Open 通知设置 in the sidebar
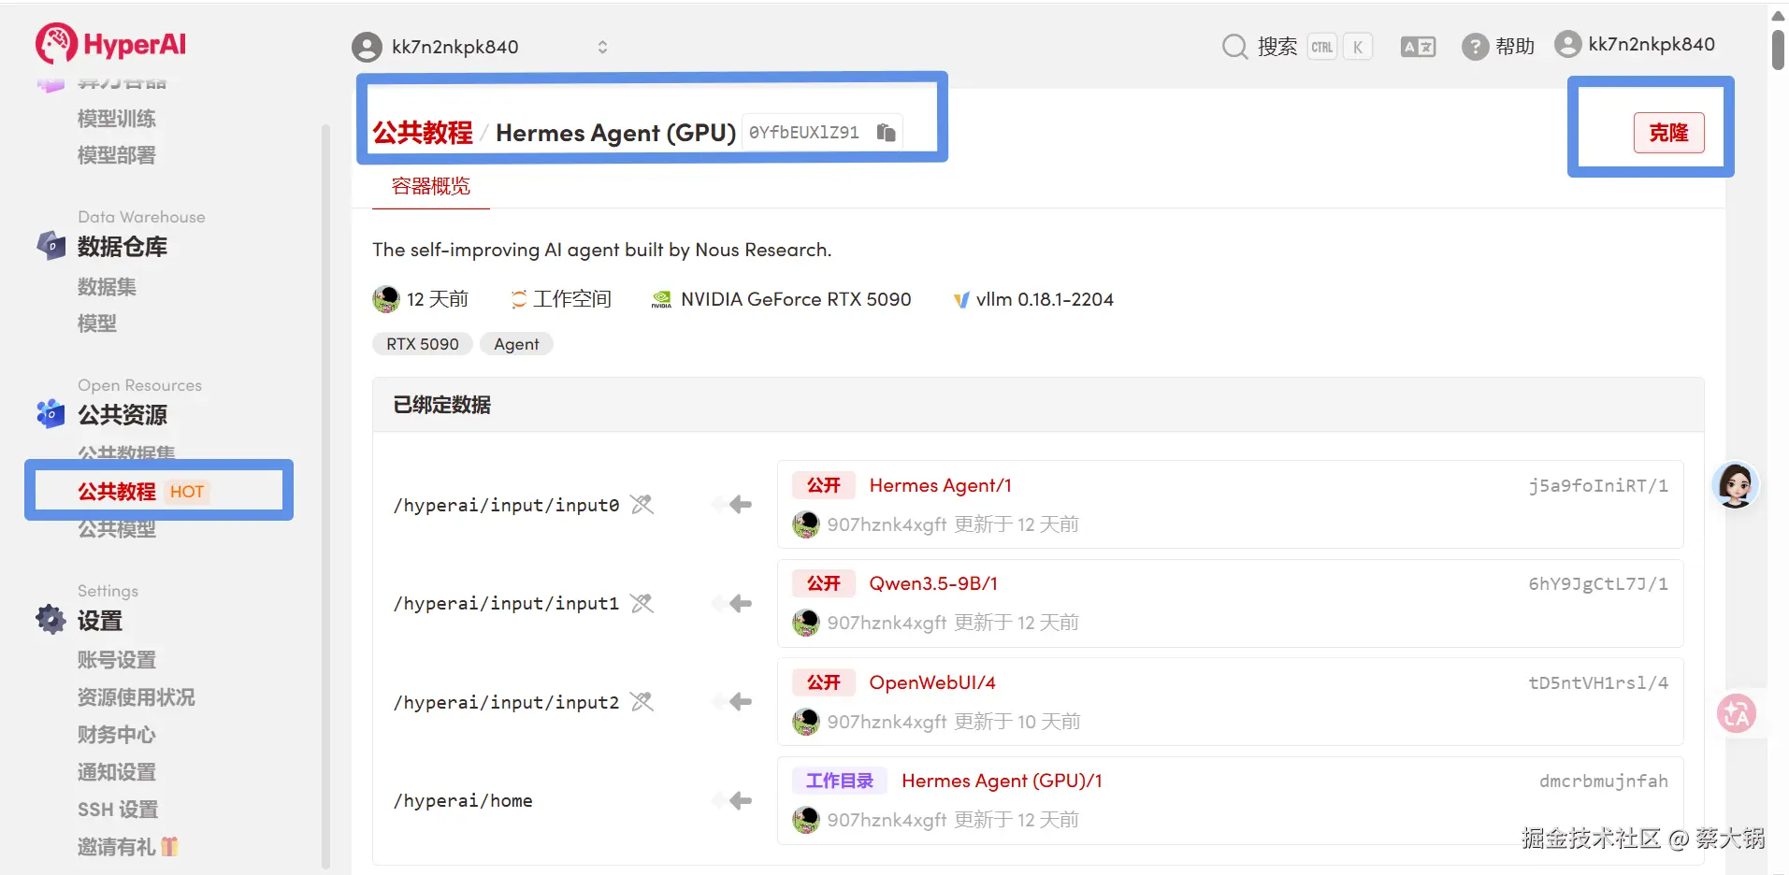 pos(117,772)
